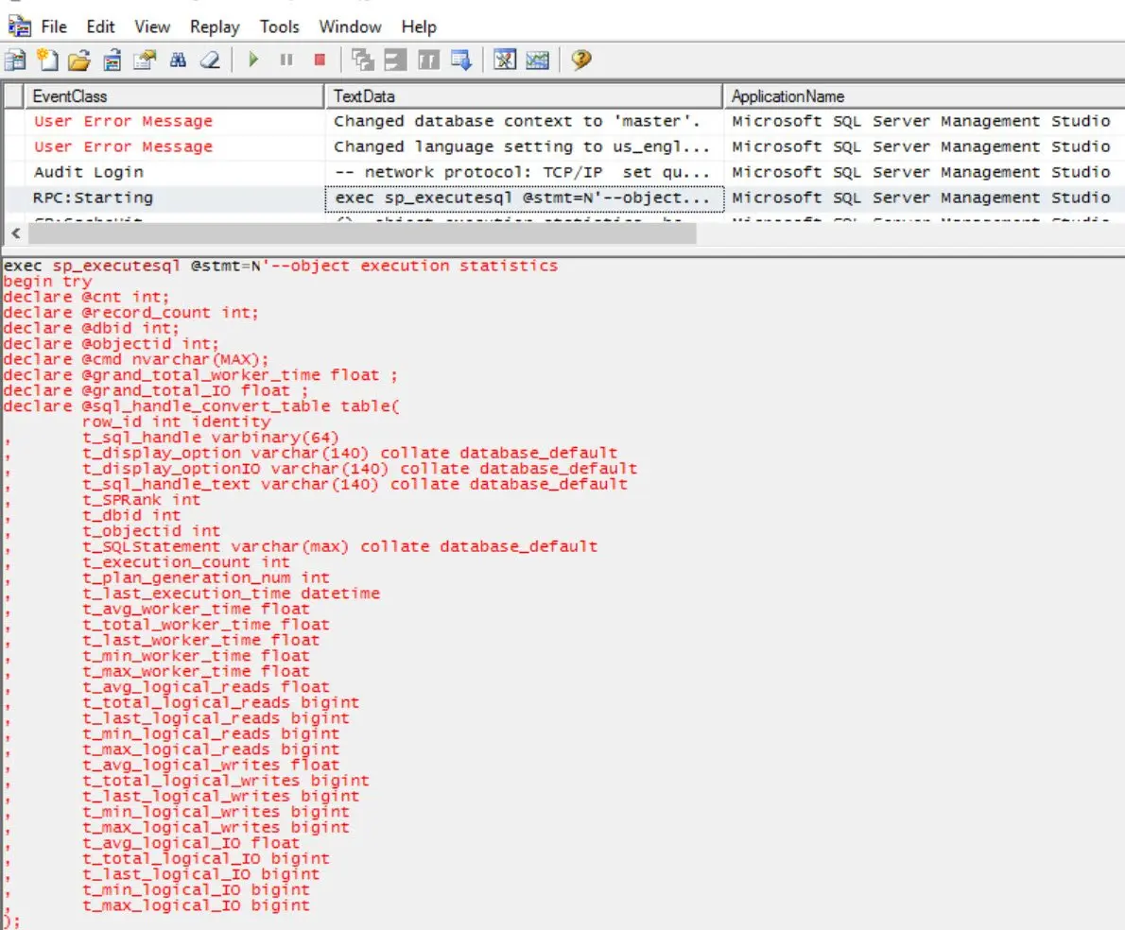The height and width of the screenshot is (930, 1125).
Task: Click 't_avg_logical_writes float' line
Action: 211,766
